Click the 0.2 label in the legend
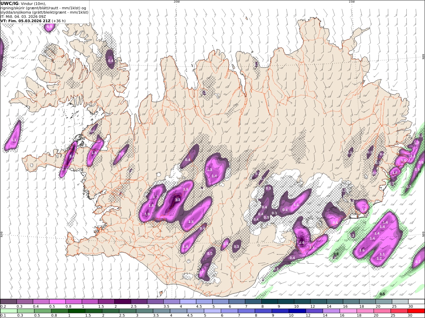425x318 pixels. 3,306
